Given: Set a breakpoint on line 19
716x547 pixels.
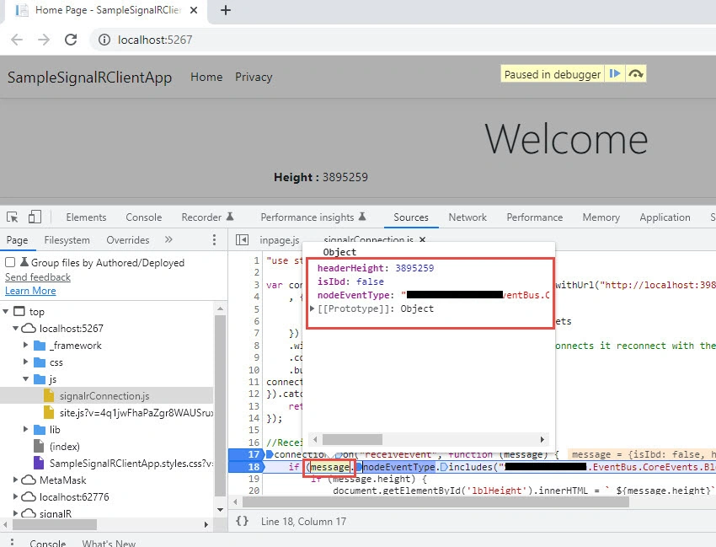Looking at the screenshot, I should click(254, 479).
